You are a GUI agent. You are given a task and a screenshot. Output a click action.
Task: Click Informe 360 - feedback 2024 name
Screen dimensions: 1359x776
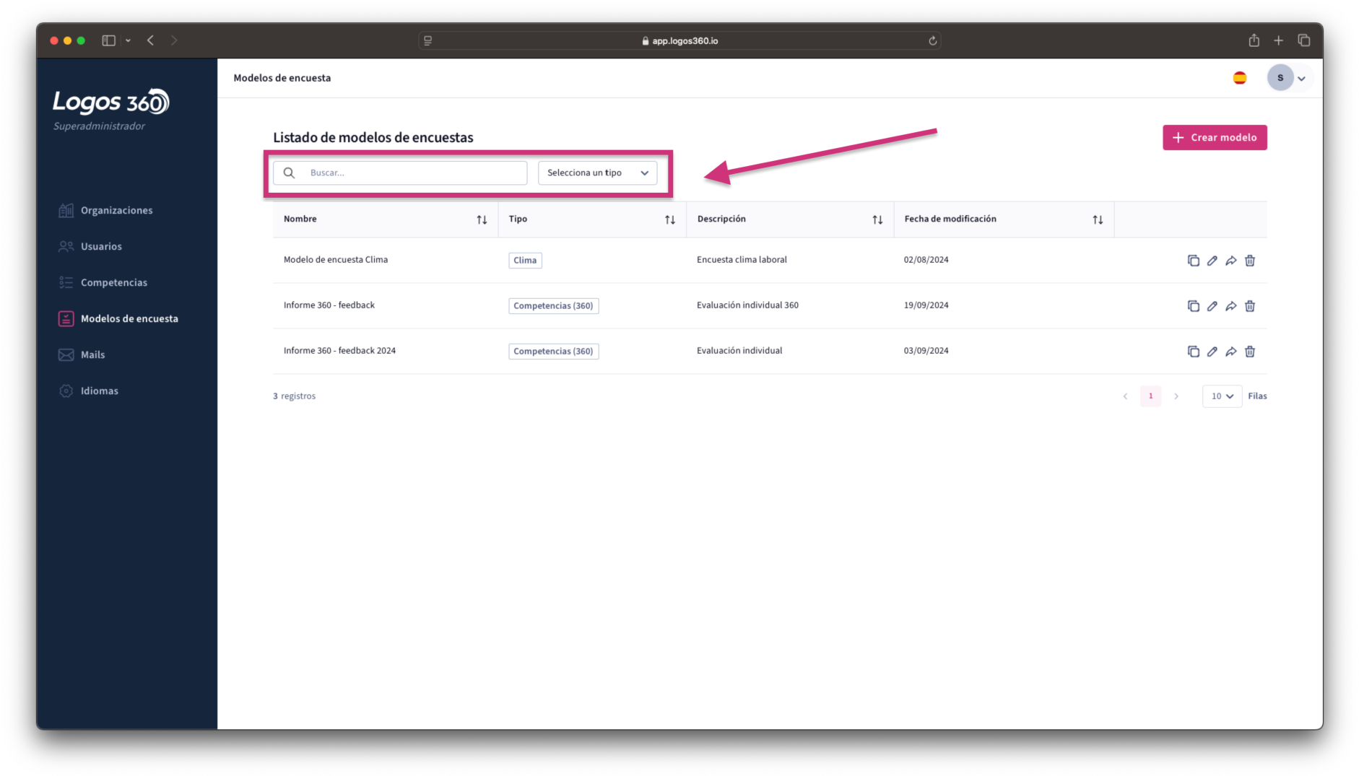[x=339, y=351]
